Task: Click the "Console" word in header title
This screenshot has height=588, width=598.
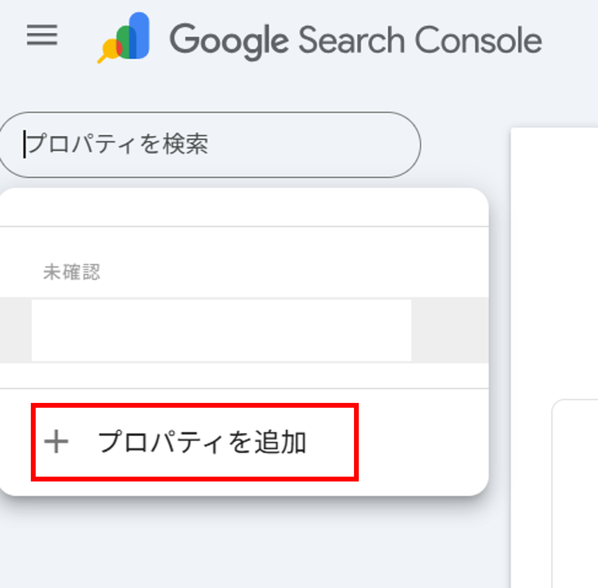Action: pos(478,40)
